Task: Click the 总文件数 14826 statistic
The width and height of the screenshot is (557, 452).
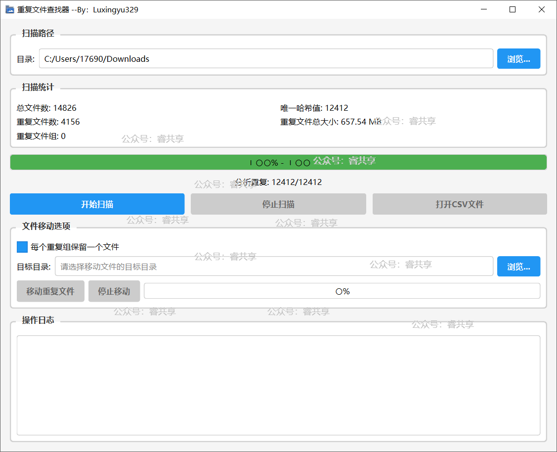Action: click(x=47, y=108)
